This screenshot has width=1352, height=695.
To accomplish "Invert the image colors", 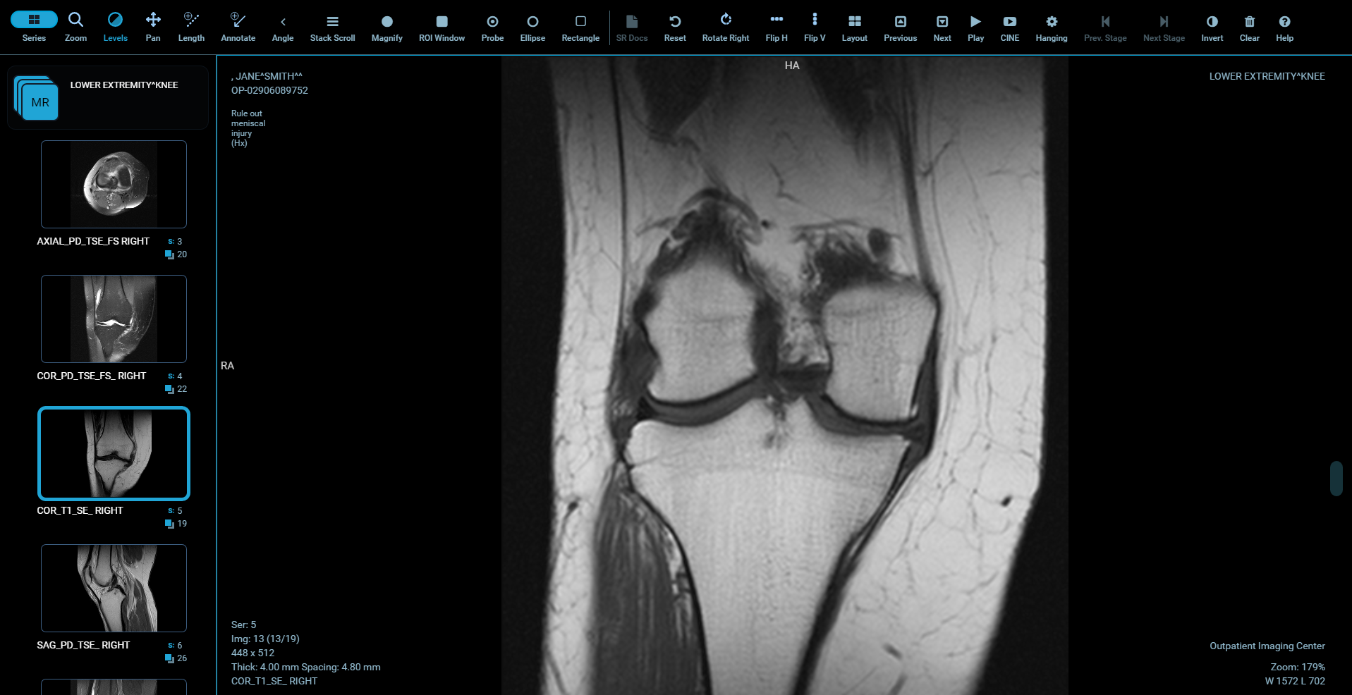I will [1212, 27].
